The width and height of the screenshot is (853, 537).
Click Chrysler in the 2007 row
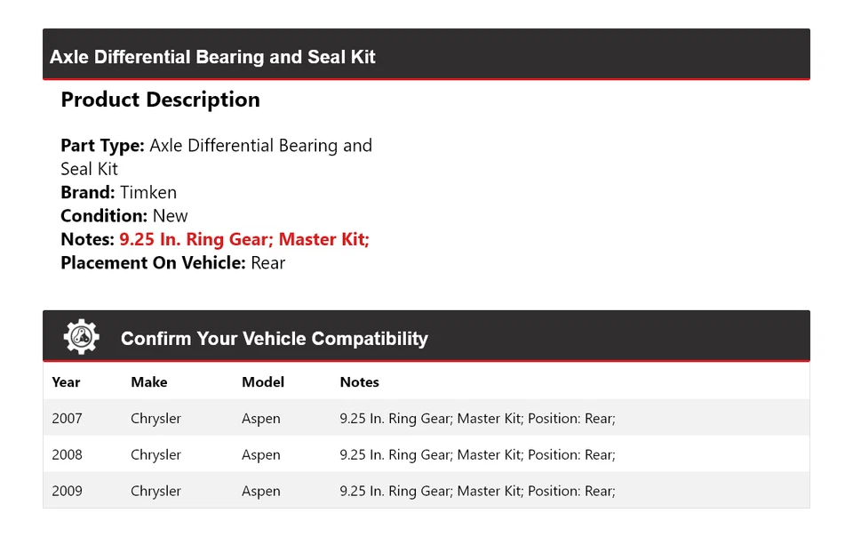pyautogui.click(x=155, y=419)
